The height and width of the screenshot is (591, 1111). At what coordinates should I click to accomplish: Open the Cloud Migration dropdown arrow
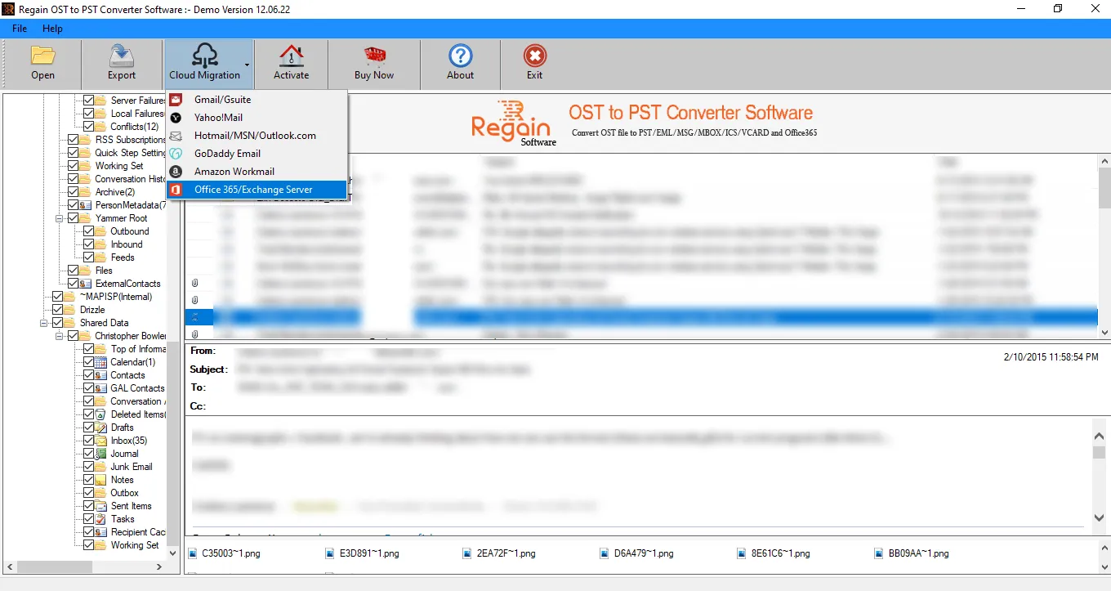point(247,65)
